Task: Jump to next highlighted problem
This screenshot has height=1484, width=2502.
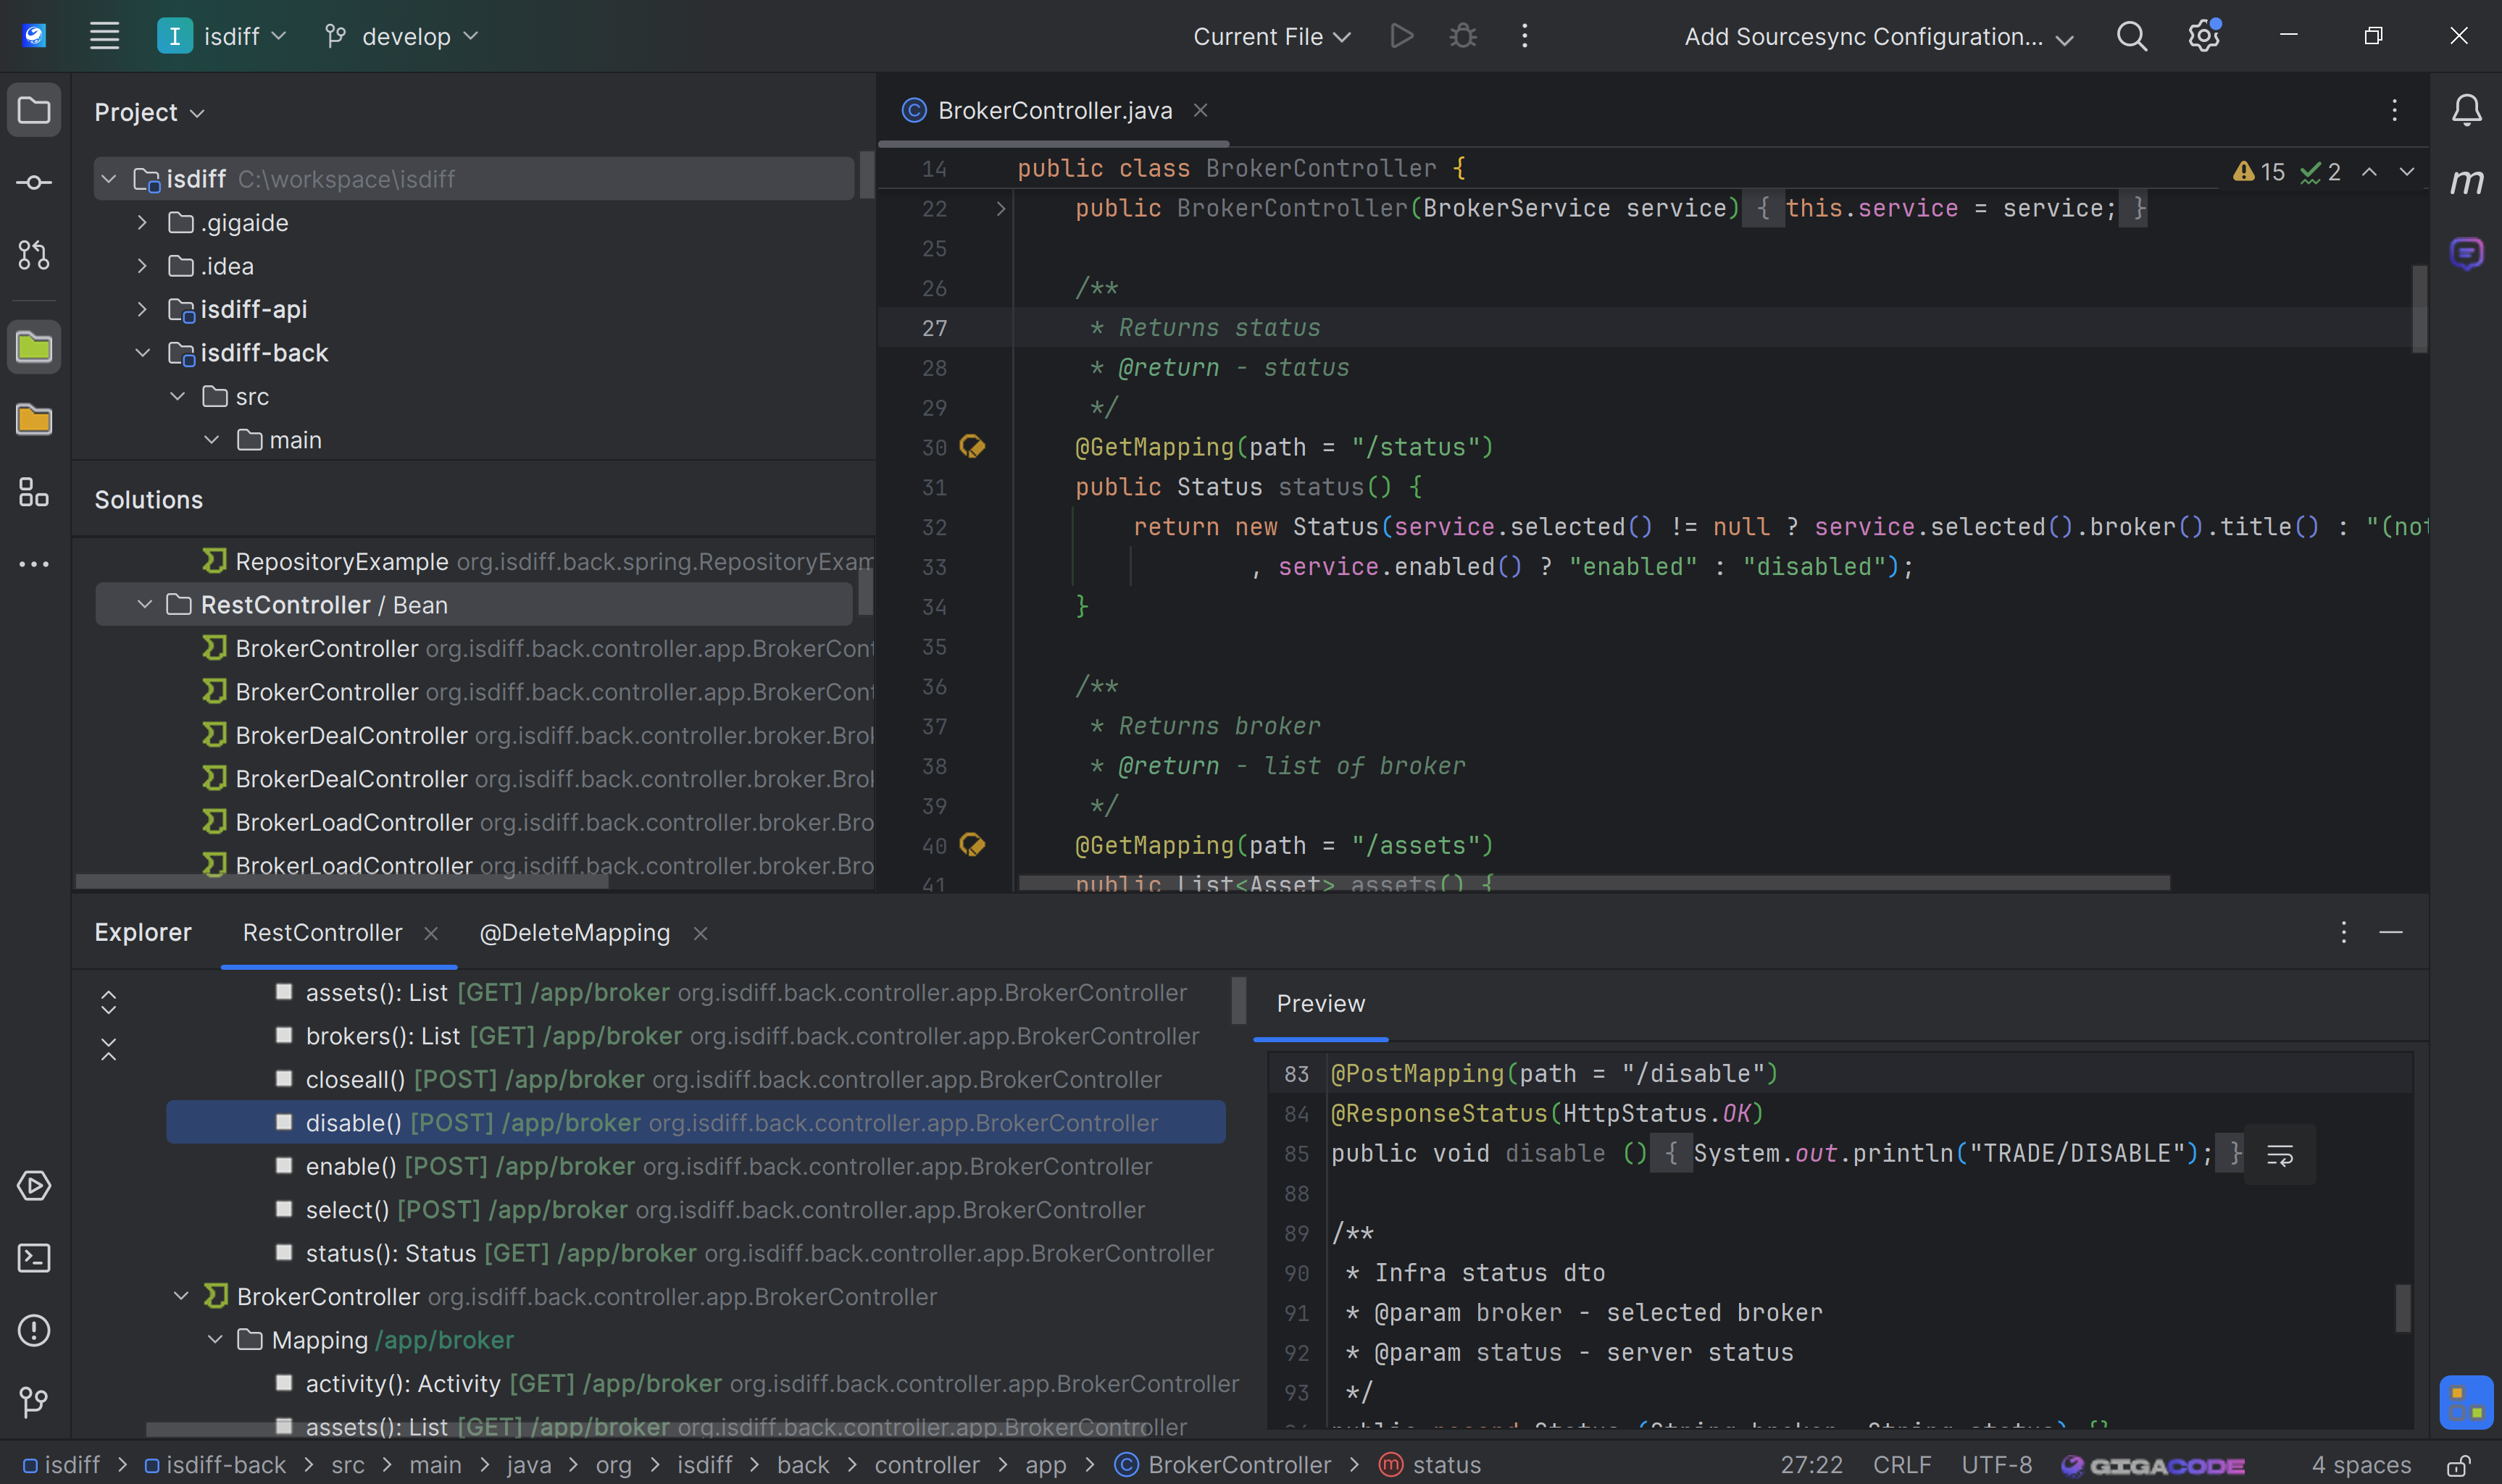Action: click(x=2407, y=172)
